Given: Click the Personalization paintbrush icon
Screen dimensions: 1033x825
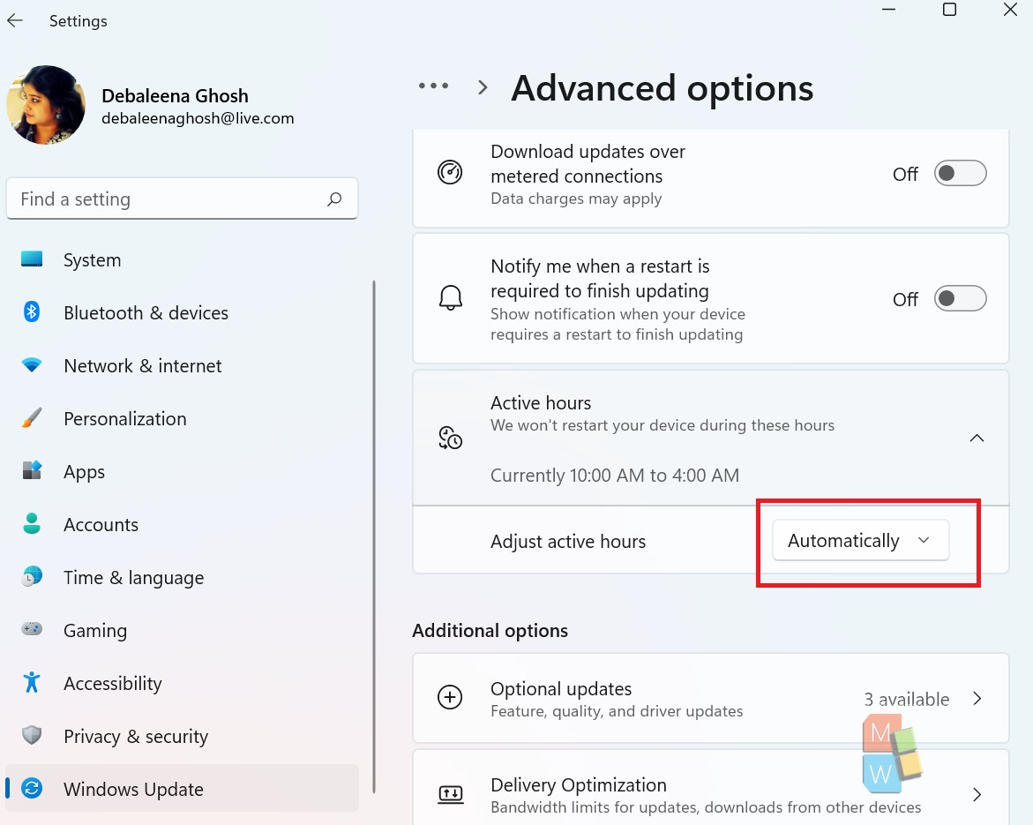Looking at the screenshot, I should (32, 417).
